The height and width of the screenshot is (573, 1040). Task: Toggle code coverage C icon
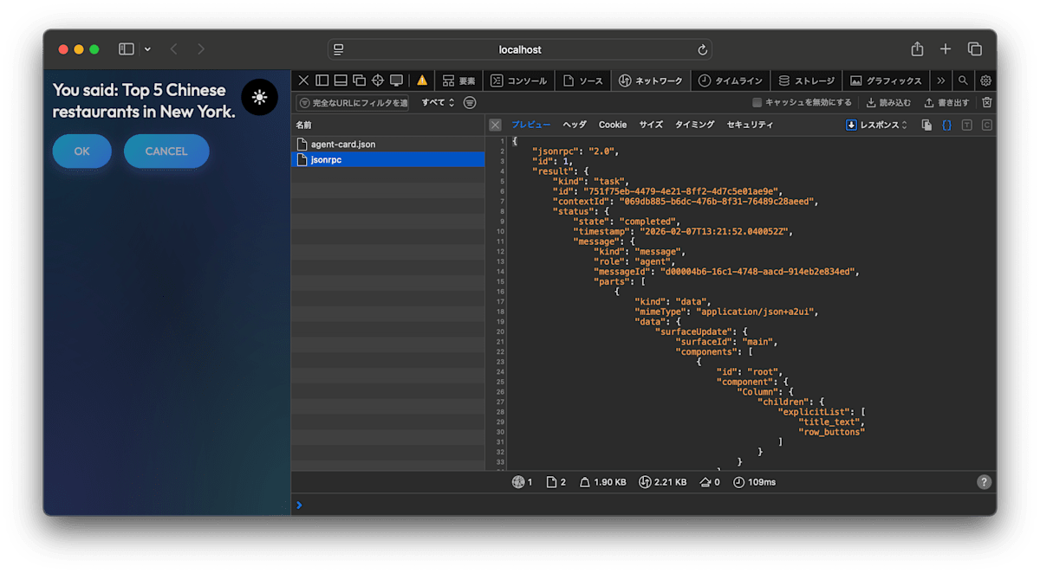986,126
